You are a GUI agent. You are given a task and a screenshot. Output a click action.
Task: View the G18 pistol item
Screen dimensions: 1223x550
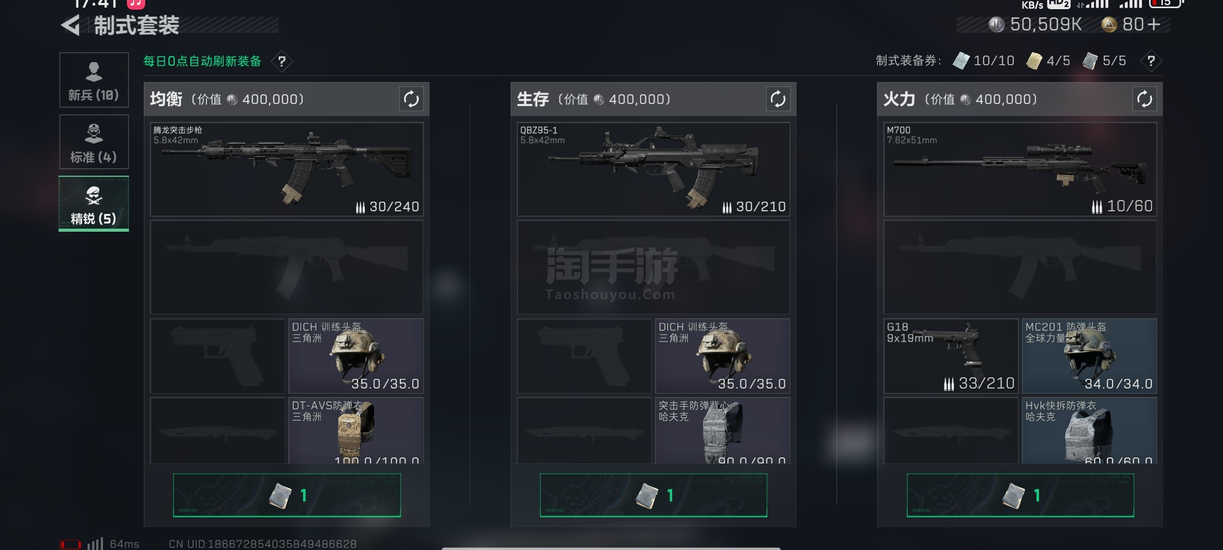951,356
